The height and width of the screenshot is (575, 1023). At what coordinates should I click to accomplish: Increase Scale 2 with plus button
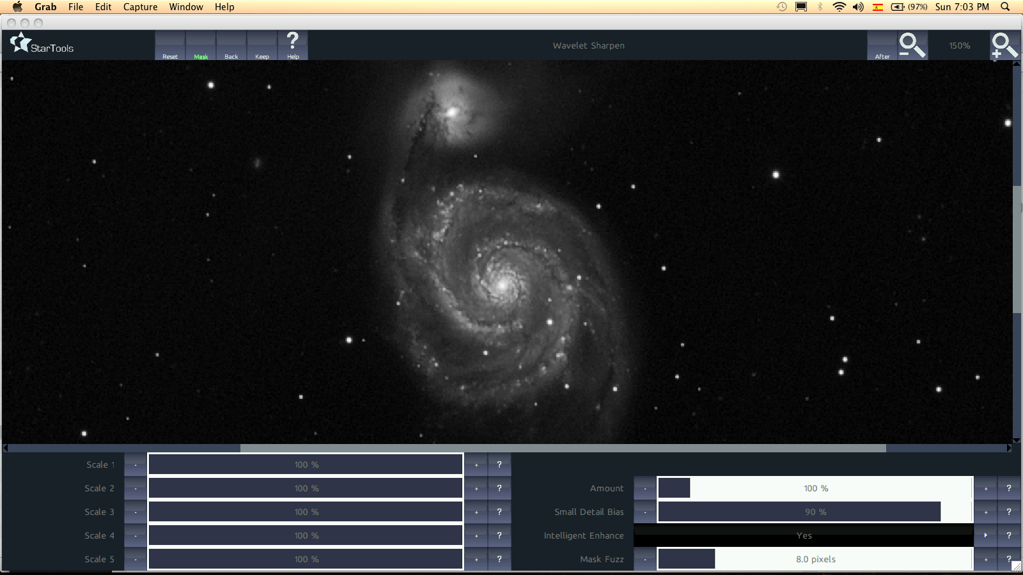coord(476,488)
